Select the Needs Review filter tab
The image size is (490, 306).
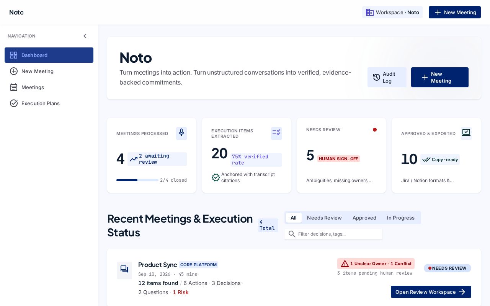point(324,218)
